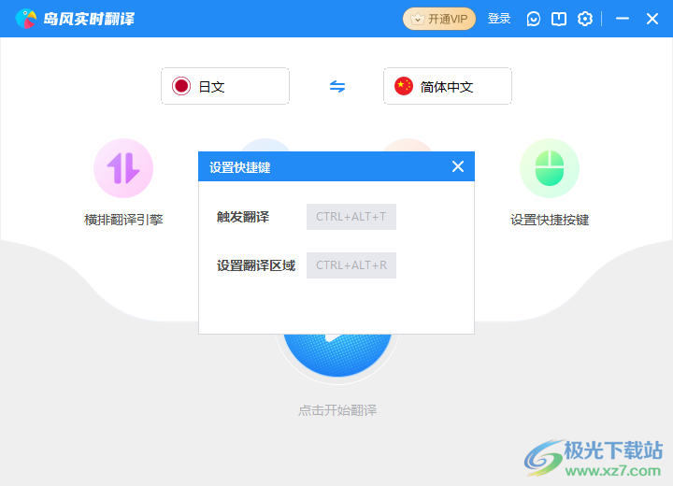Open the settings gear icon

(x=584, y=19)
